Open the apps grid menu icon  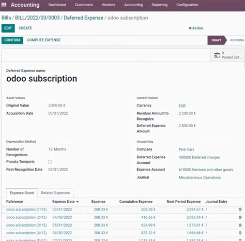click(x=4, y=5)
